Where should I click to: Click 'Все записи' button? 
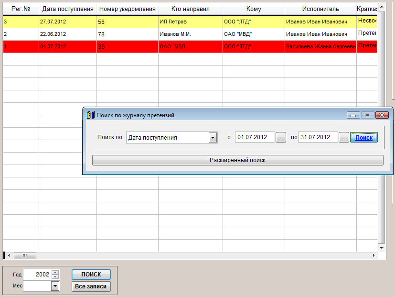click(91, 286)
